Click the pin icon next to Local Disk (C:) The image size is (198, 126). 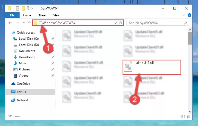tap(53, 39)
